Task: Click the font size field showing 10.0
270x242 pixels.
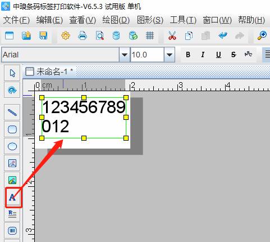Action: click(x=147, y=55)
